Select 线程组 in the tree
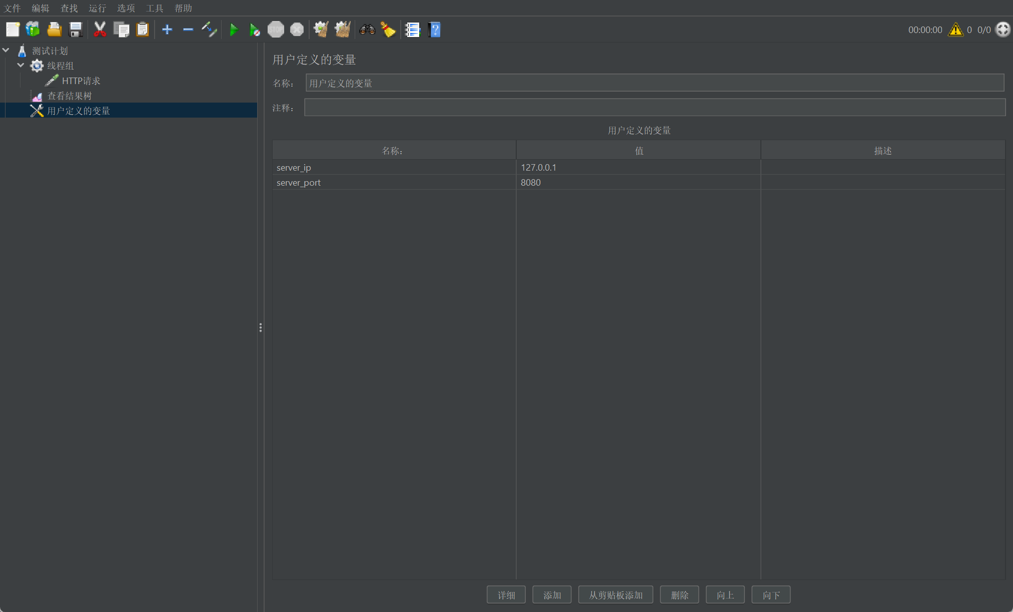The height and width of the screenshot is (612, 1013). click(x=61, y=66)
